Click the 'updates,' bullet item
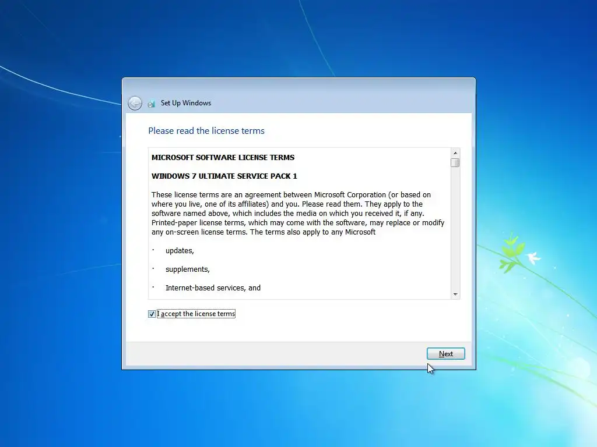Viewport: 597px width, 447px height. click(x=180, y=251)
